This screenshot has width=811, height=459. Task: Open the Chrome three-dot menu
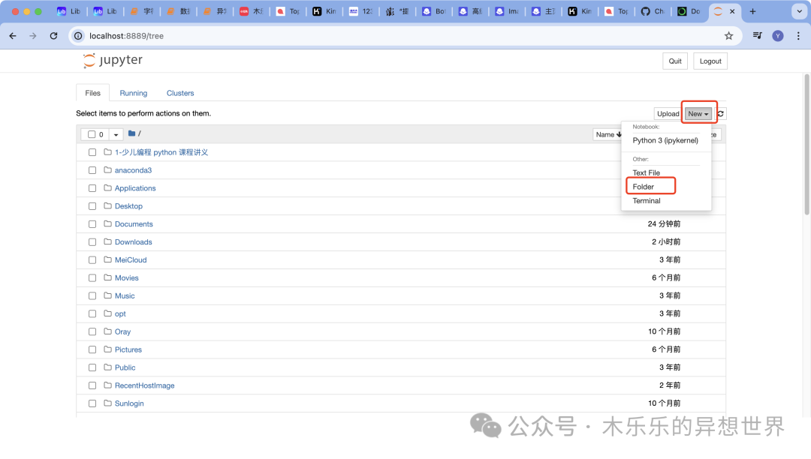[798, 36]
